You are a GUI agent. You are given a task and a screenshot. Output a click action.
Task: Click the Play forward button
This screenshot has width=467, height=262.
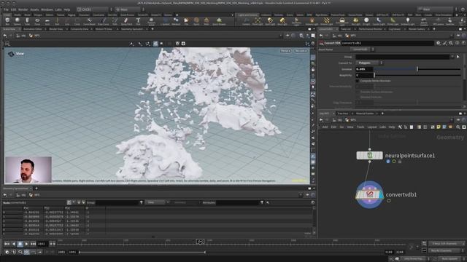pos(26,244)
